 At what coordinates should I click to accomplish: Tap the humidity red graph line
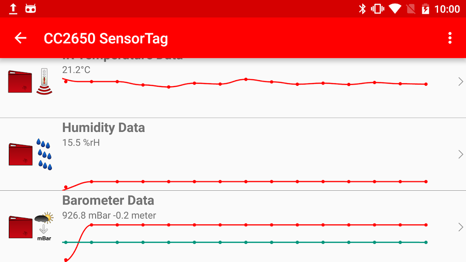point(245,181)
